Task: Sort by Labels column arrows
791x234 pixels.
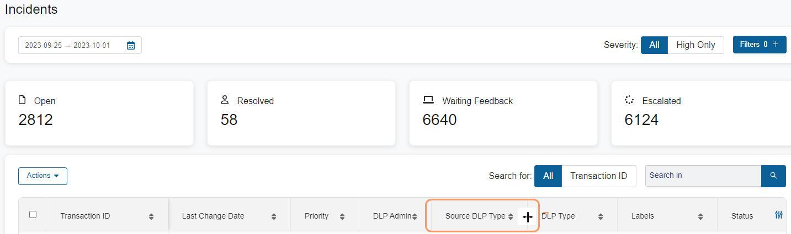Action: pos(700,216)
